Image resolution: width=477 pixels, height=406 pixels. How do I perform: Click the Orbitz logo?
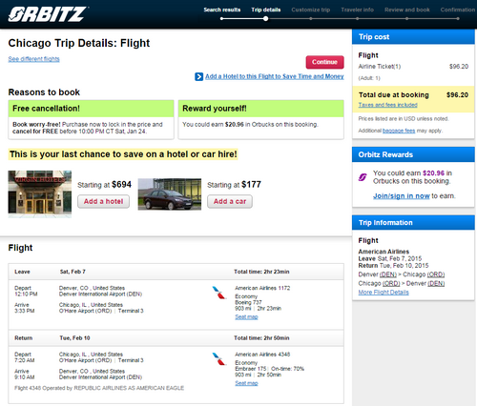pos(48,14)
